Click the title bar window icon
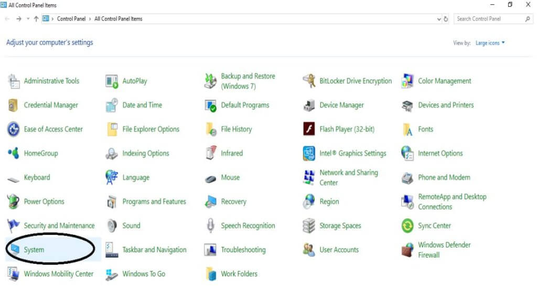The height and width of the screenshot is (299, 537). coord(4,5)
